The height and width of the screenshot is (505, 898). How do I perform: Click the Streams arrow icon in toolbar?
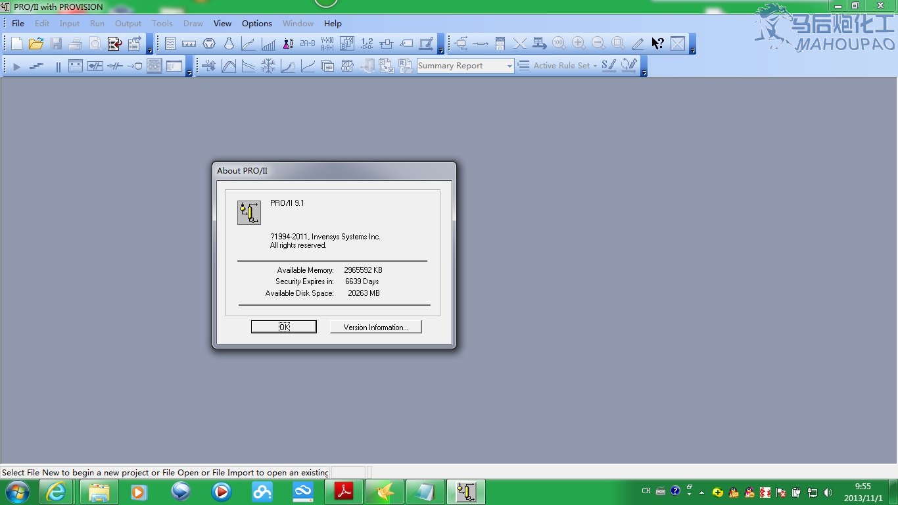pyautogui.click(x=481, y=44)
